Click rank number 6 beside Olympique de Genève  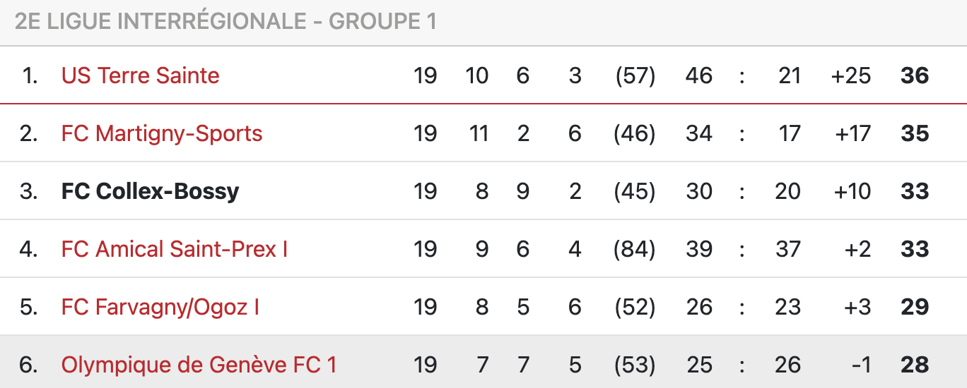pos(28,365)
